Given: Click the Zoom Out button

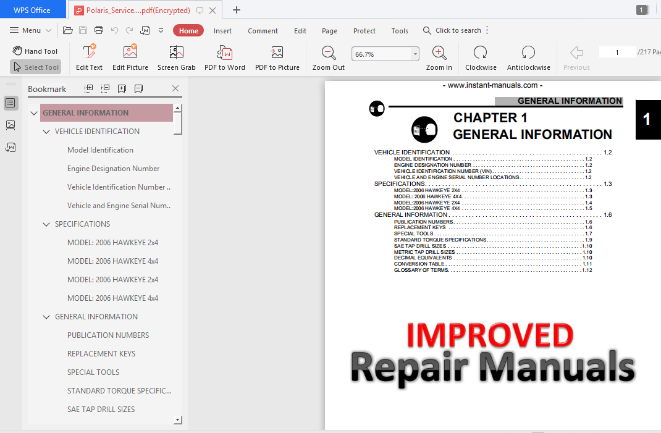Looking at the screenshot, I should 329,57.
